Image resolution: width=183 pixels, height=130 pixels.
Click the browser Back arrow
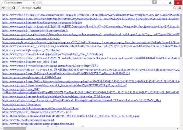pos(4,8)
